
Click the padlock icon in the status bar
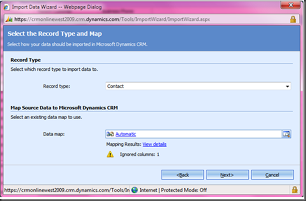click(x=294, y=190)
